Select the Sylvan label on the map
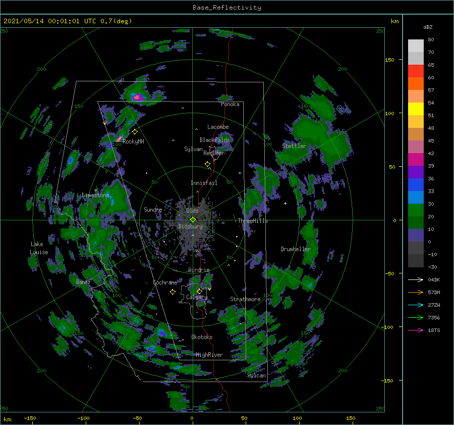Image resolution: width=454 pixels, height=425 pixels. pos(193,149)
